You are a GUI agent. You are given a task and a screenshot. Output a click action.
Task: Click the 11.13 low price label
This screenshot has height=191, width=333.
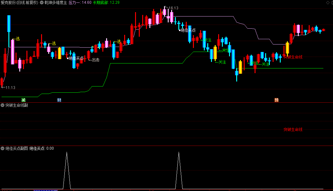tap(10, 88)
